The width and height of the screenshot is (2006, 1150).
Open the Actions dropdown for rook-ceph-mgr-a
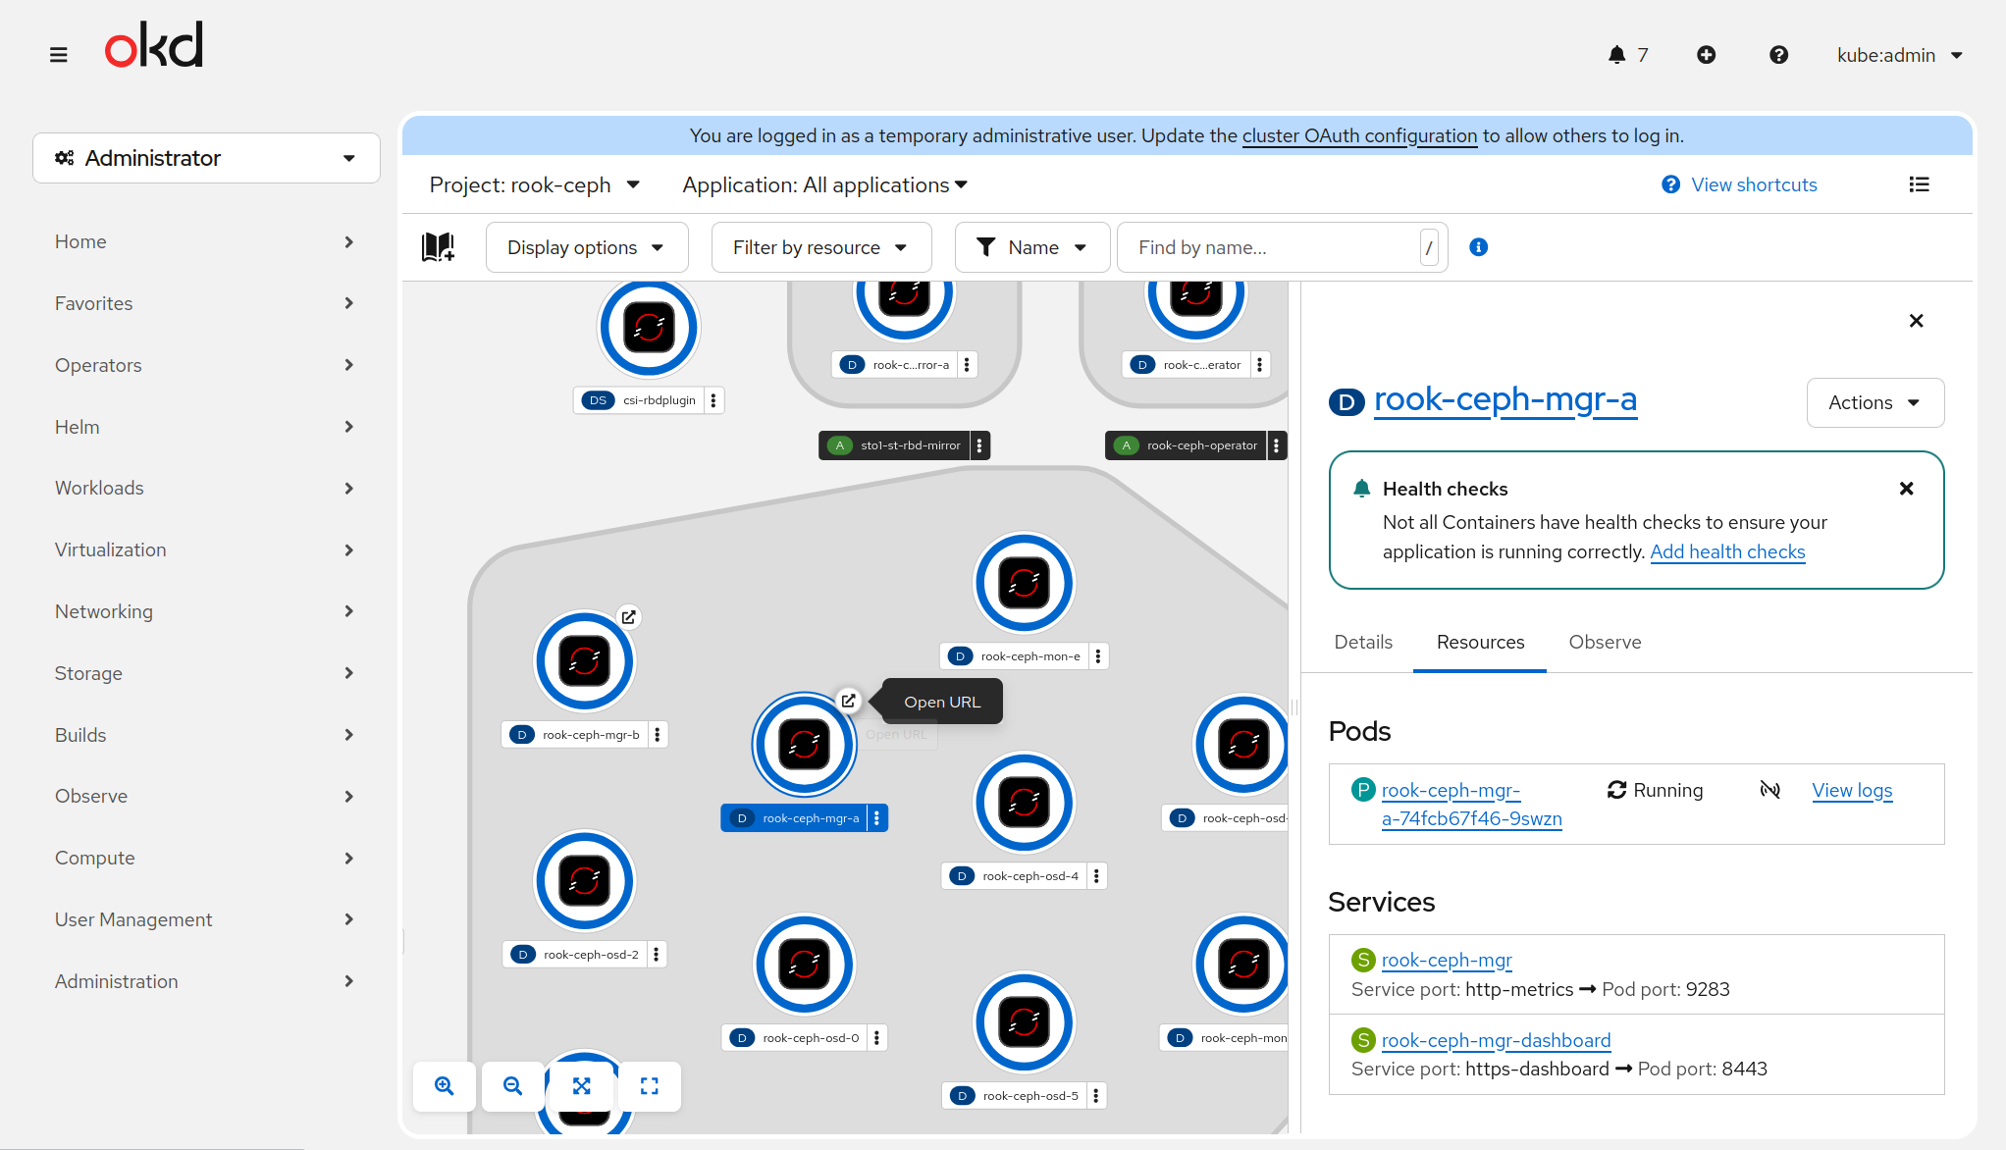(1874, 402)
